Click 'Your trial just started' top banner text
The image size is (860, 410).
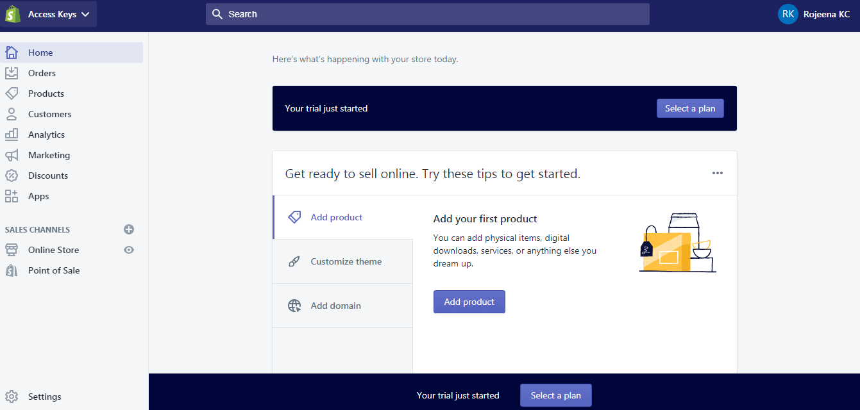pyautogui.click(x=326, y=108)
